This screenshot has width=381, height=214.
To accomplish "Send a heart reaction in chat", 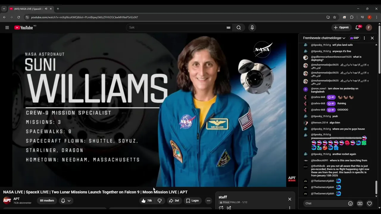I will tap(369, 204).
